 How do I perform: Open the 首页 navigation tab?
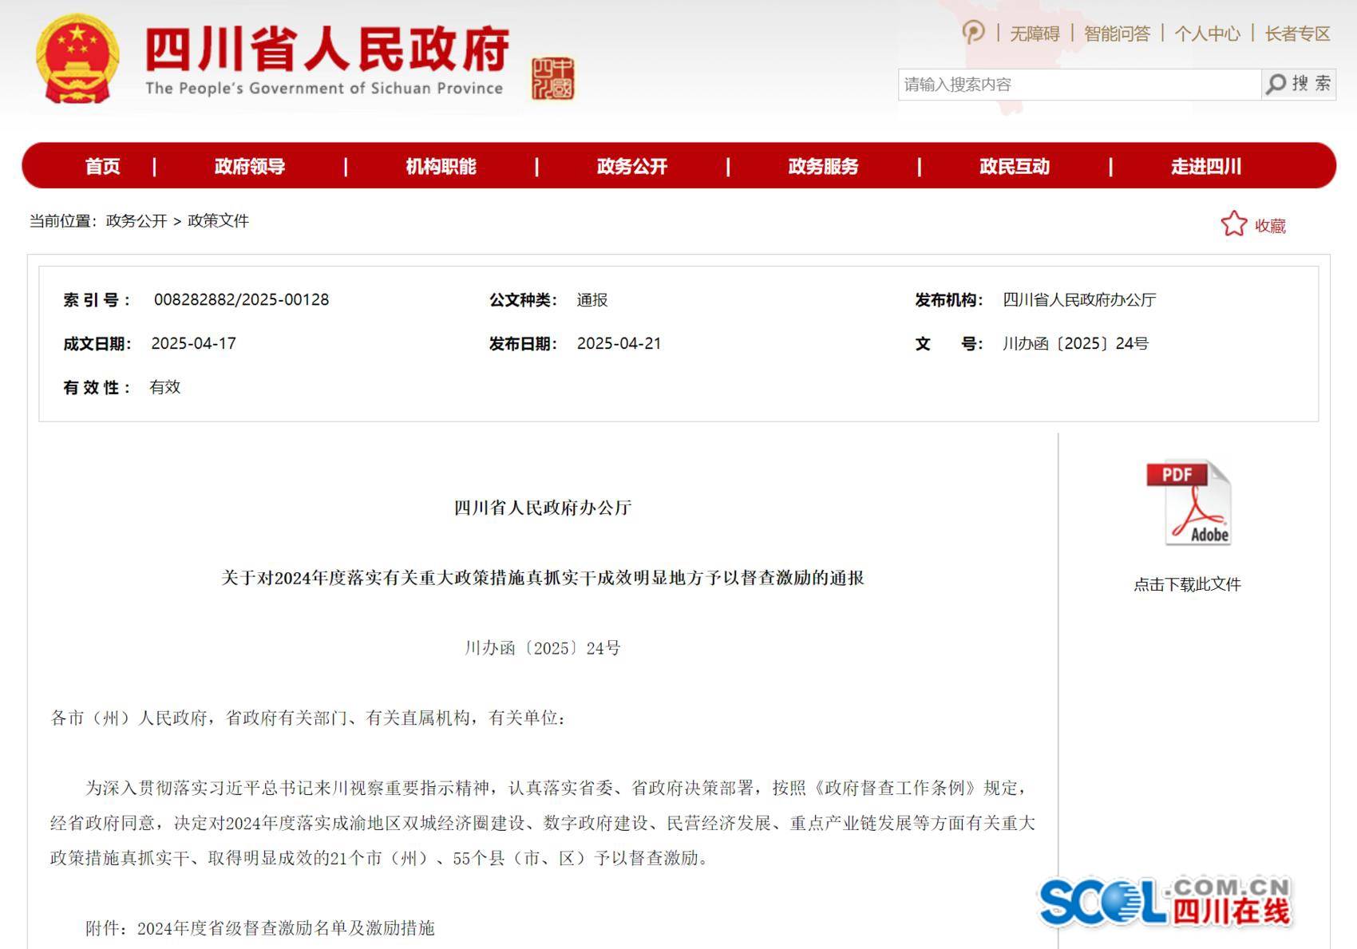pyautogui.click(x=102, y=166)
